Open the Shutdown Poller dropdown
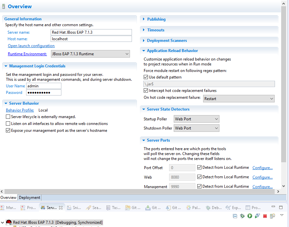Viewport: 289px width, 227px height. click(x=197, y=128)
